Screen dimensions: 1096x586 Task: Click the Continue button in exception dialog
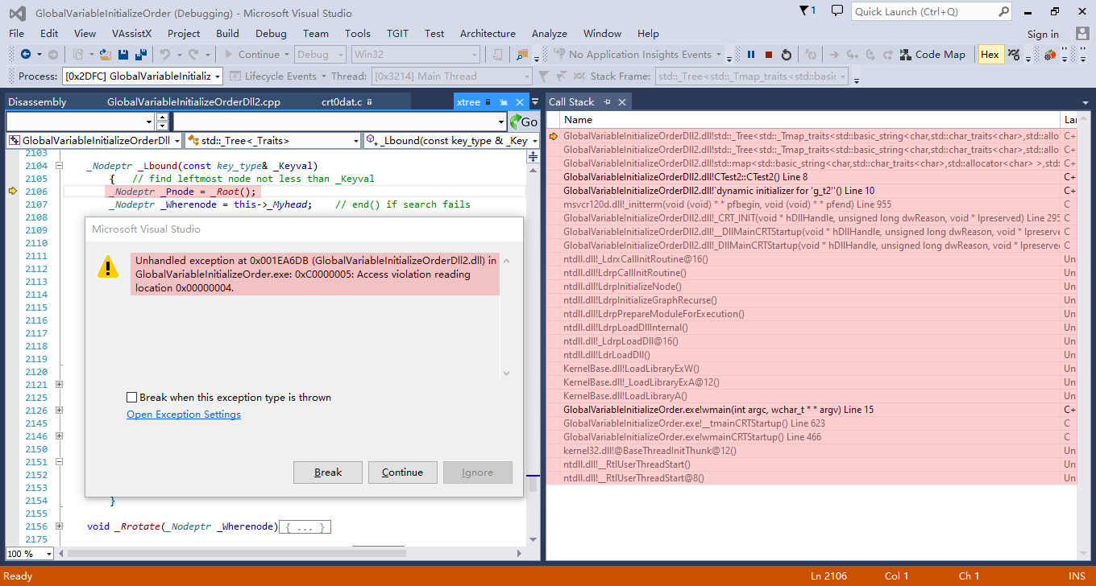pyautogui.click(x=402, y=473)
